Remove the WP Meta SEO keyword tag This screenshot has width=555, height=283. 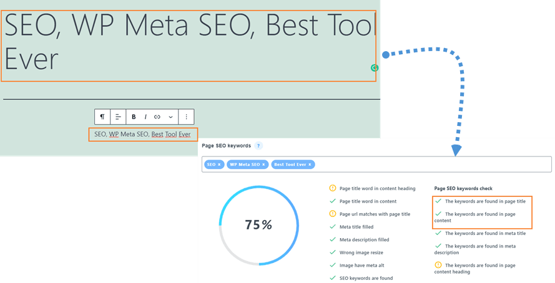pos(263,165)
